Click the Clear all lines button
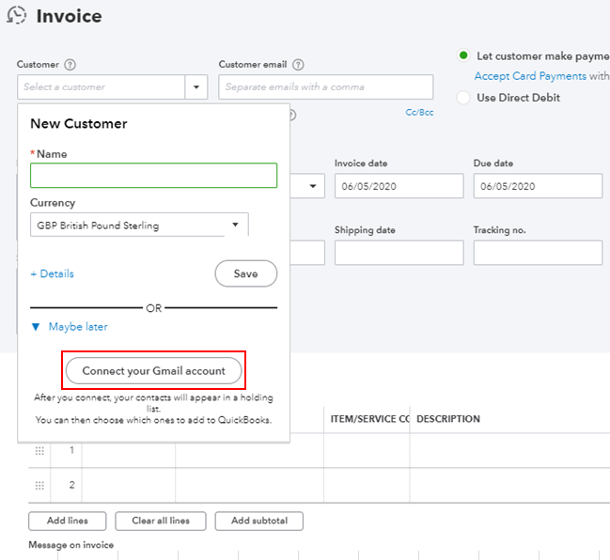The width and height of the screenshot is (610, 560). click(x=161, y=521)
